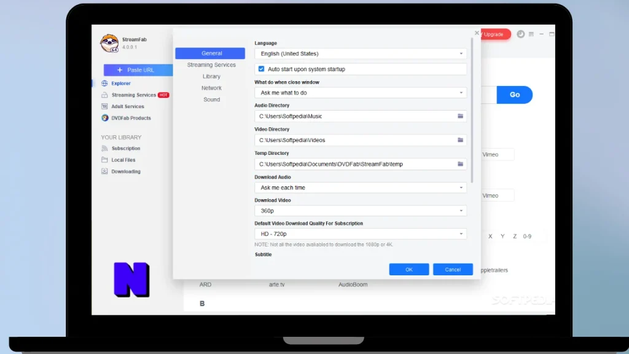This screenshot has width=629, height=354.
Task: Open the hamburger menu in title bar
Action: pyautogui.click(x=531, y=34)
